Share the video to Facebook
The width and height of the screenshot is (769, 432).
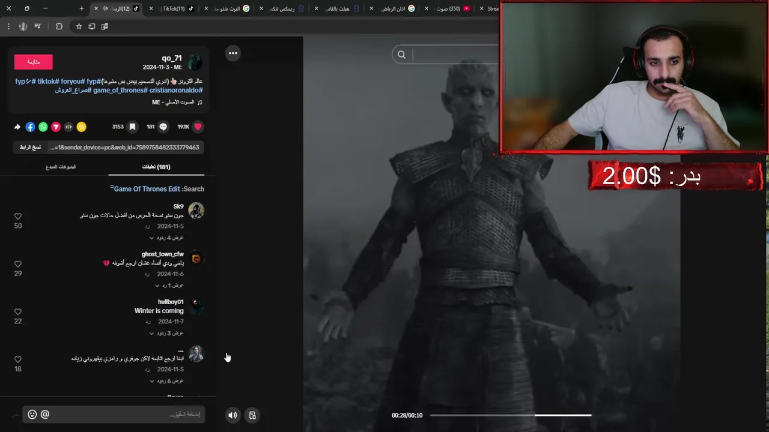point(30,127)
